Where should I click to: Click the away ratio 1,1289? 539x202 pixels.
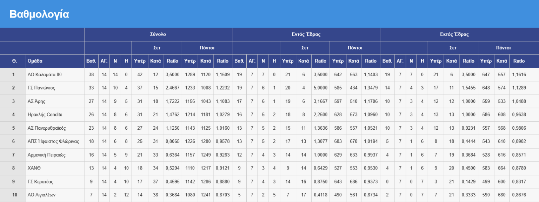click(519, 88)
